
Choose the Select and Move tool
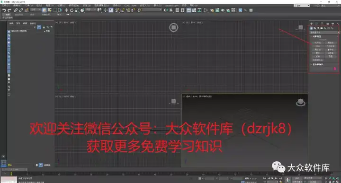pos(66,10)
